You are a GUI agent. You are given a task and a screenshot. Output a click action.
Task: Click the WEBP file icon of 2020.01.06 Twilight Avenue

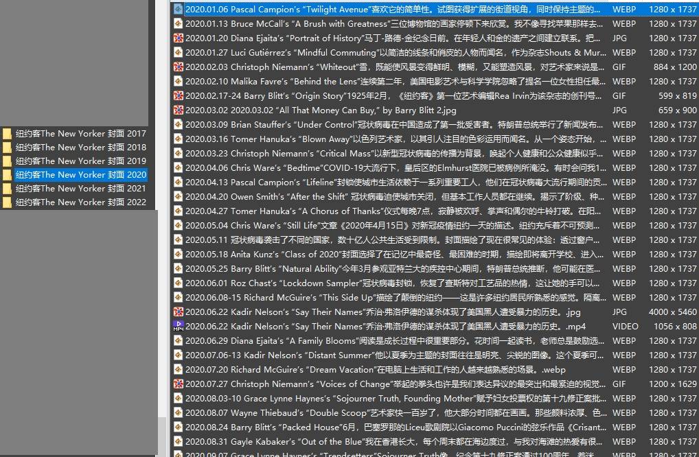[x=178, y=9]
